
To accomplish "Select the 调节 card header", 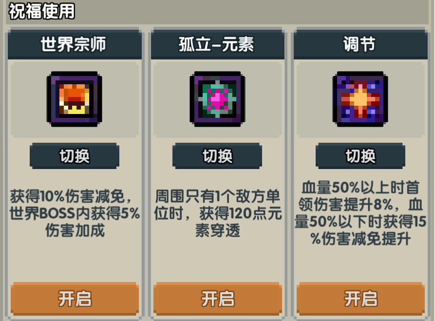I will click(x=360, y=44).
